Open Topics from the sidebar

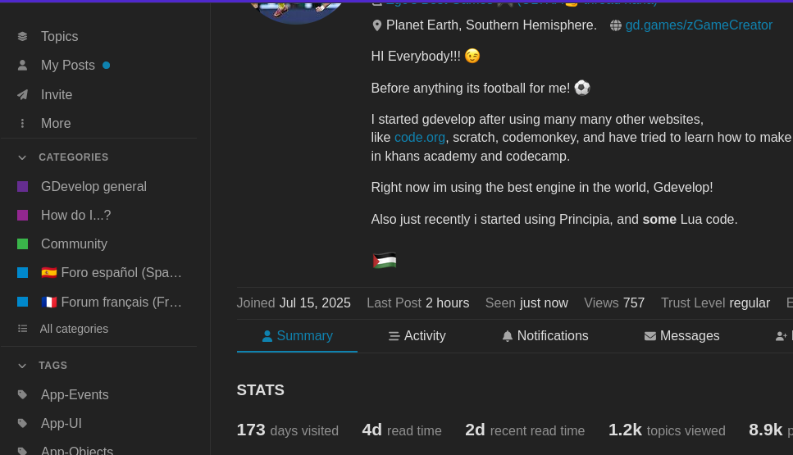pyautogui.click(x=59, y=37)
